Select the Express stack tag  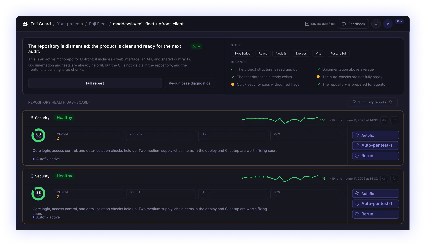pyautogui.click(x=301, y=54)
